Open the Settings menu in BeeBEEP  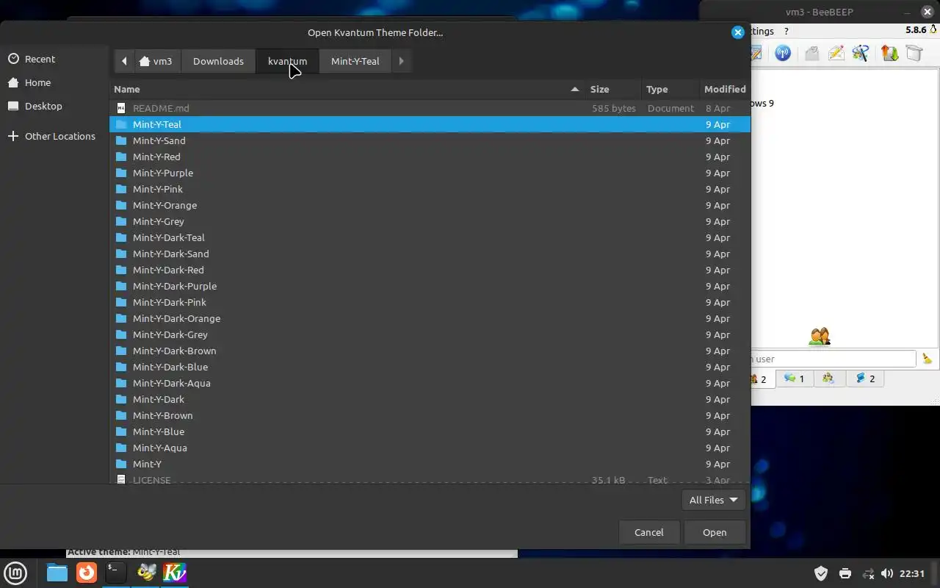coord(763,31)
